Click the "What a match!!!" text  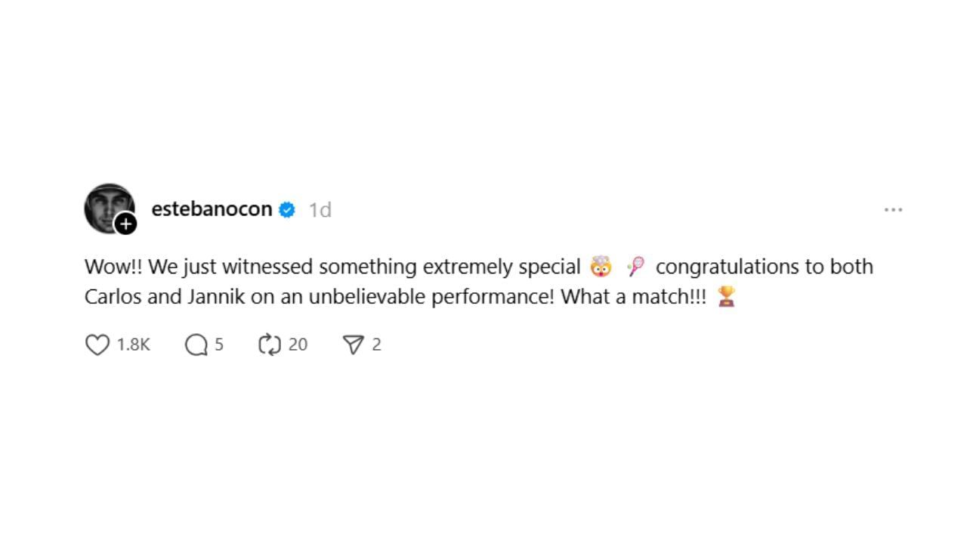click(x=633, y=297)
